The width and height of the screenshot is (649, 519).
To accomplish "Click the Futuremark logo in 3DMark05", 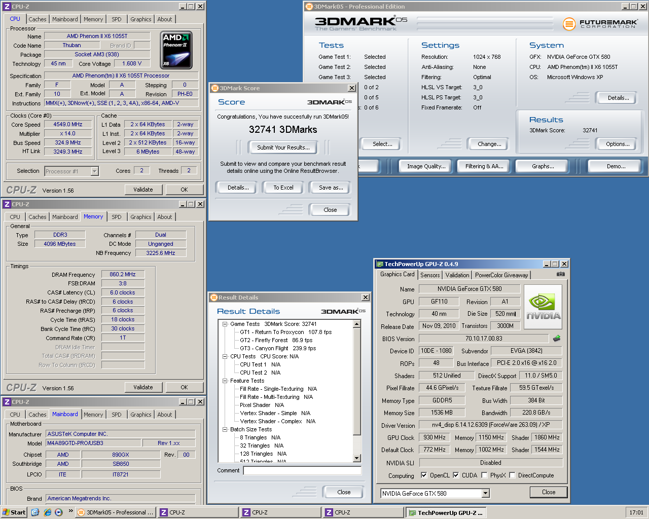I will [600, 23].
